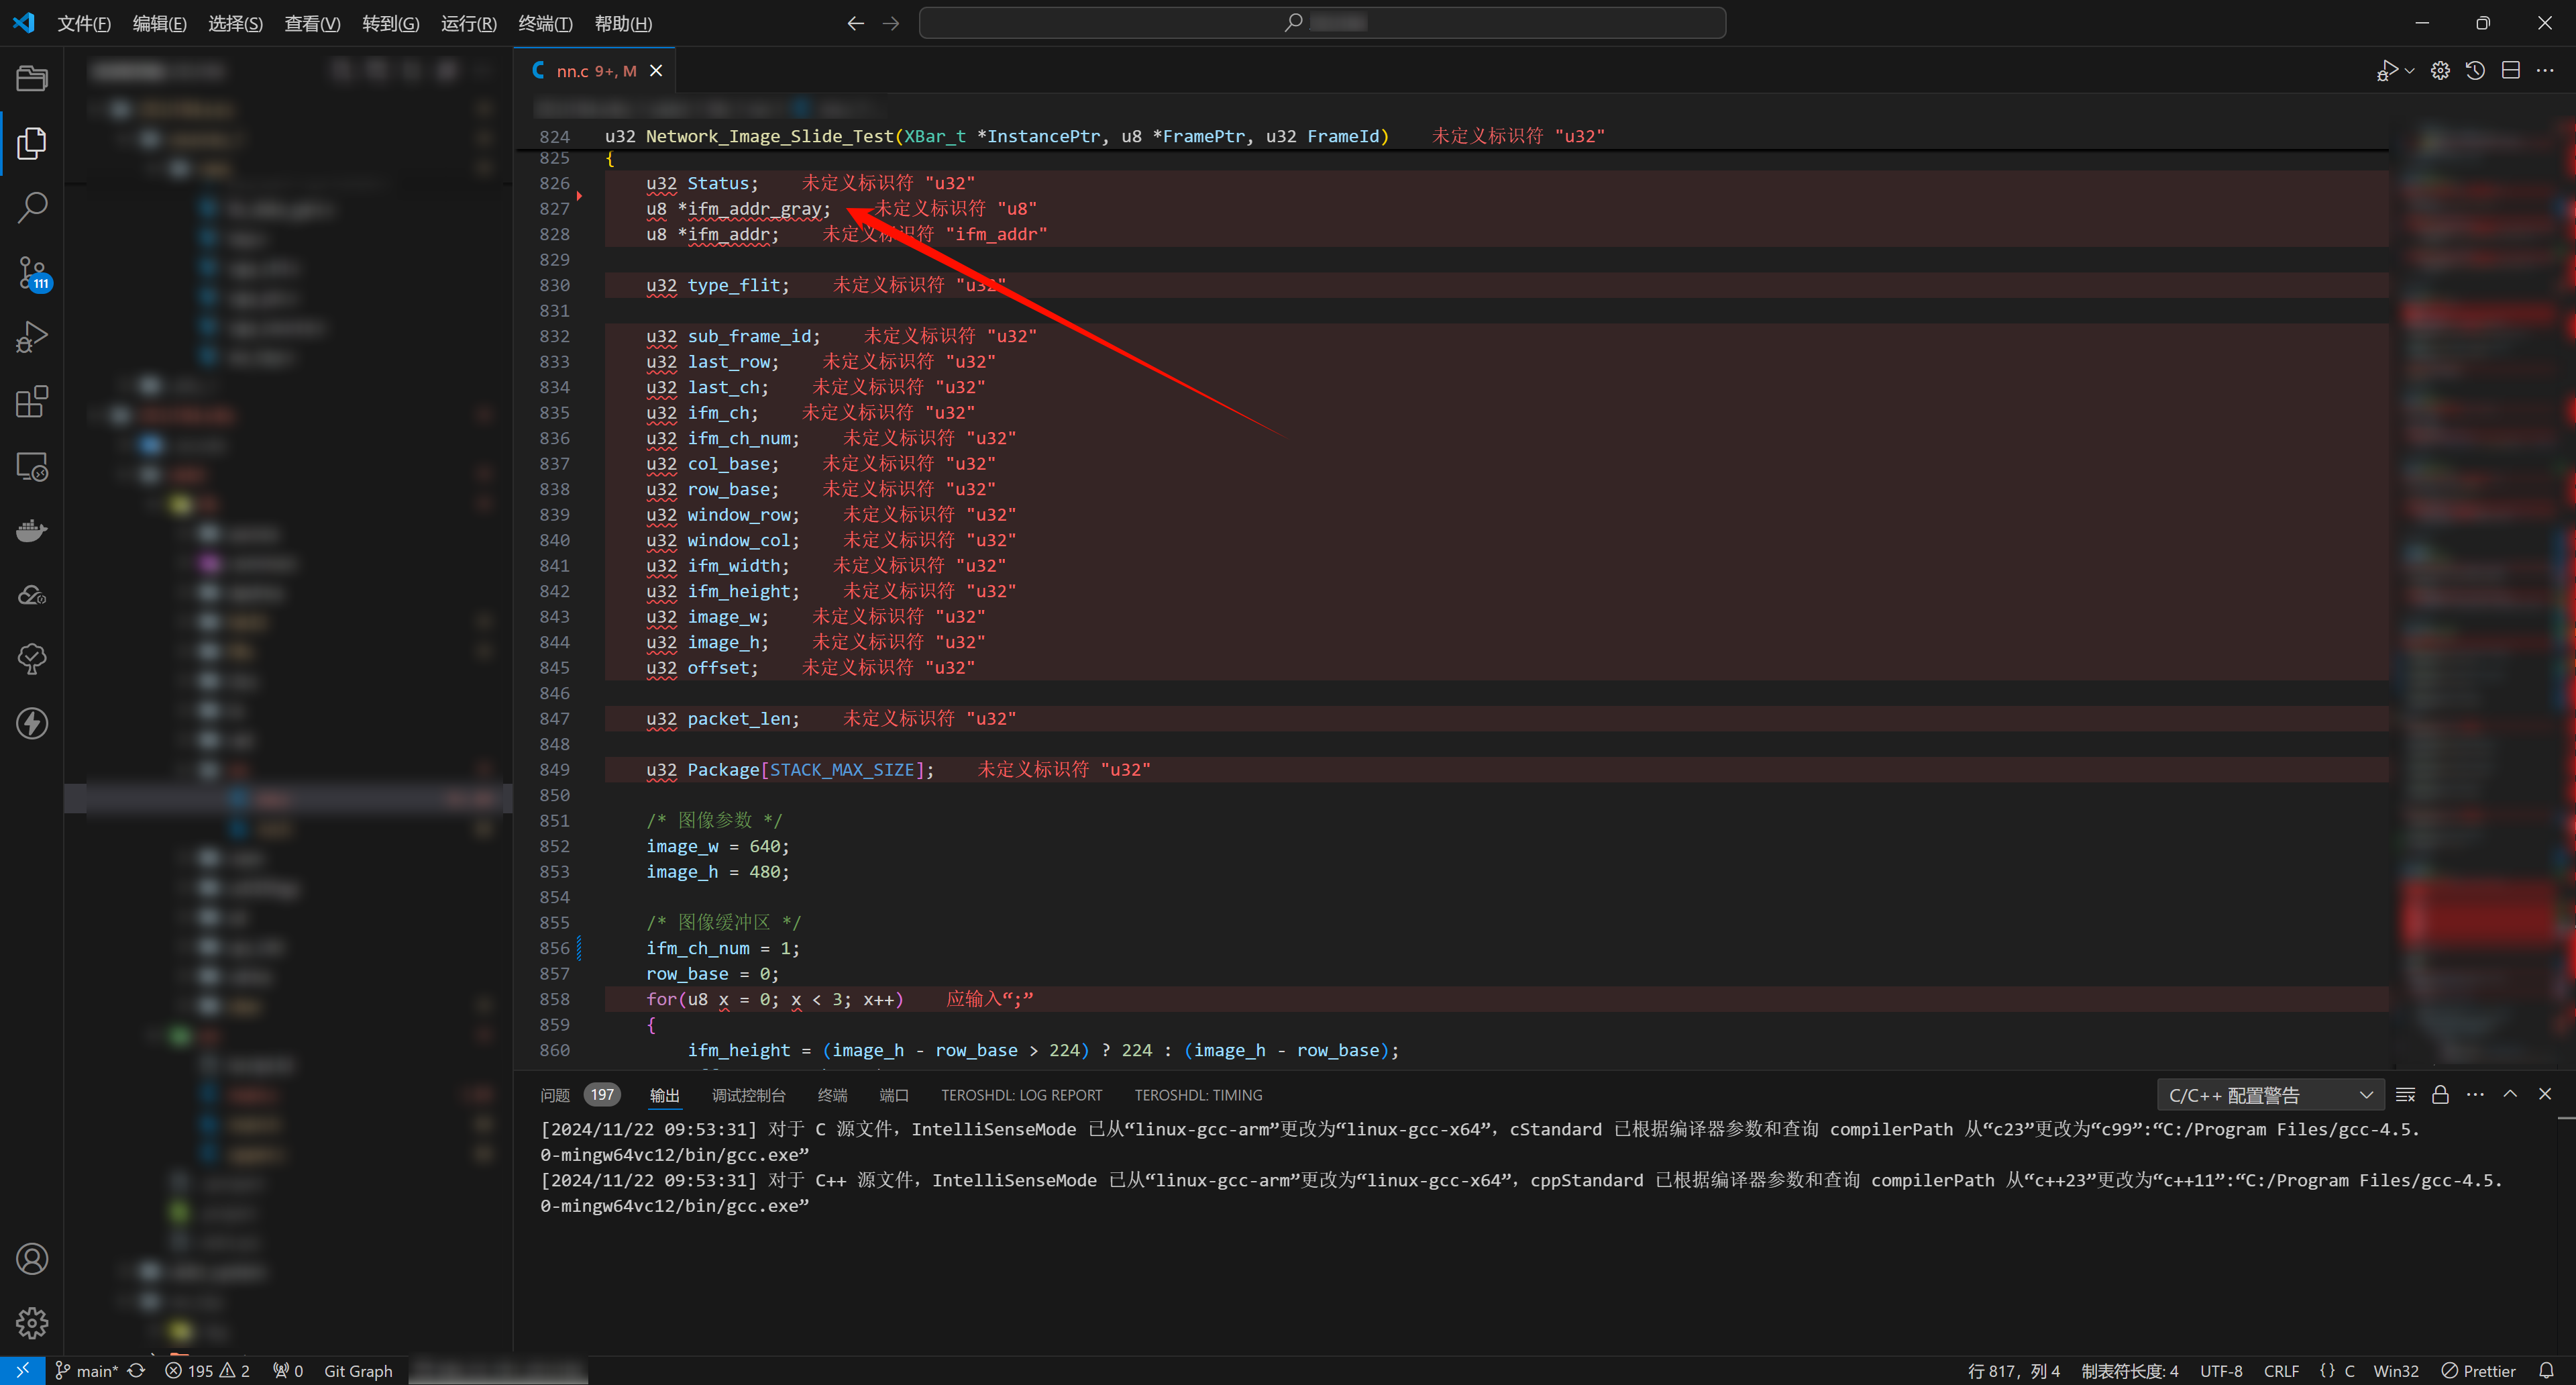Image resolution: width=2576 pixels, height=1385 pixels.
Task: Open the Search view in activity bar
Action: coord(32,208)
